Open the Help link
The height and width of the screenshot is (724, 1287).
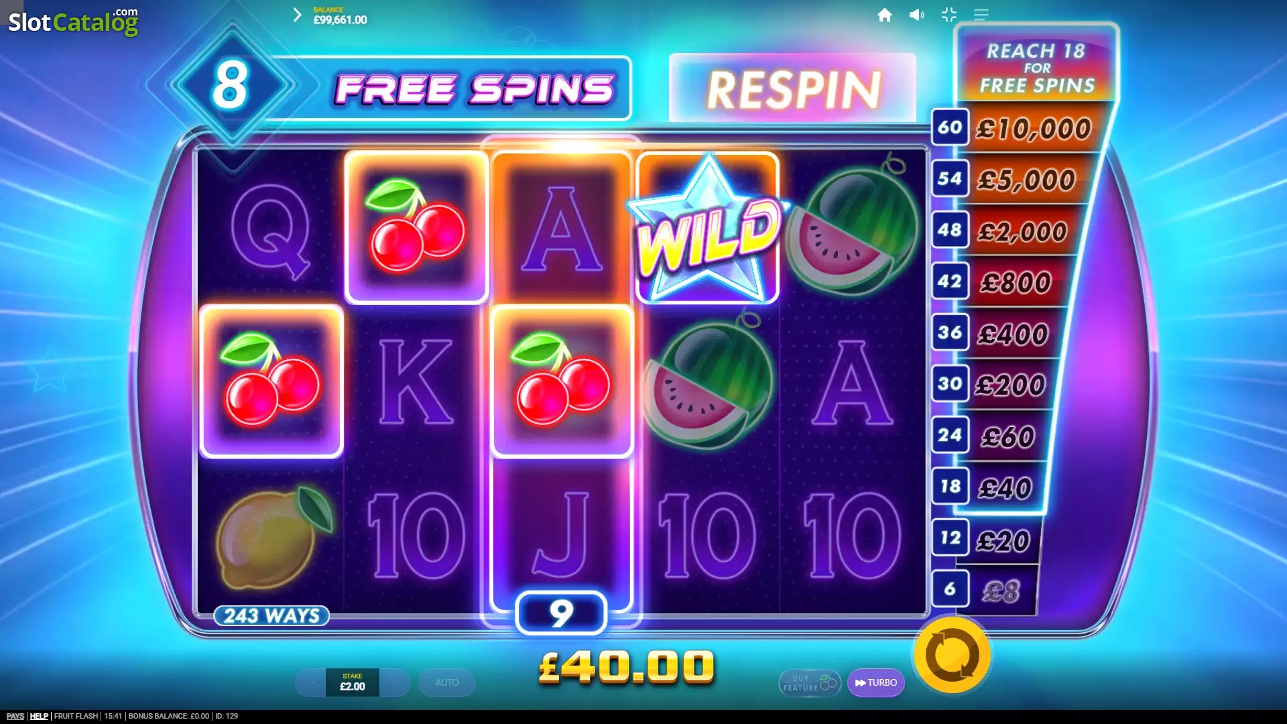(39, 716)
